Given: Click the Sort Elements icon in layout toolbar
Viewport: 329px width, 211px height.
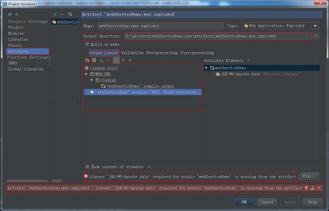Looking at the screenshot, I should (x=116, y=60).
